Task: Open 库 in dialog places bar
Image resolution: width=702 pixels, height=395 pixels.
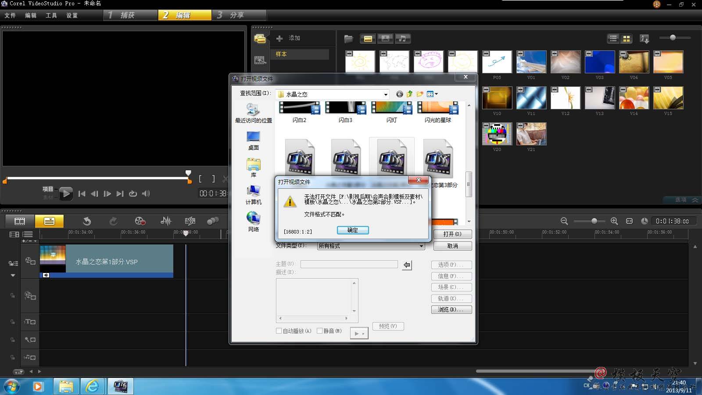Action: click(253, 168)
